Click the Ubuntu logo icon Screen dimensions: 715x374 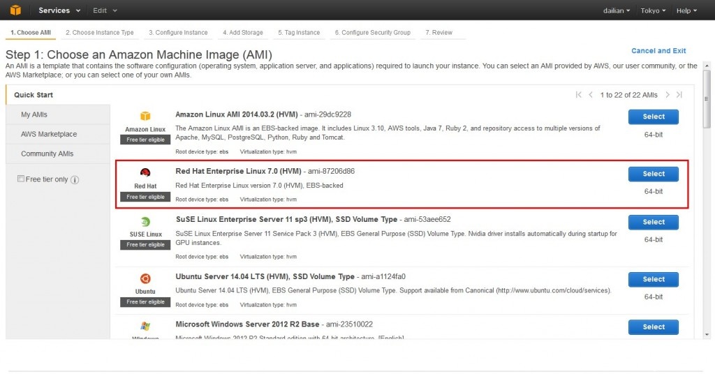pos(145,279)
